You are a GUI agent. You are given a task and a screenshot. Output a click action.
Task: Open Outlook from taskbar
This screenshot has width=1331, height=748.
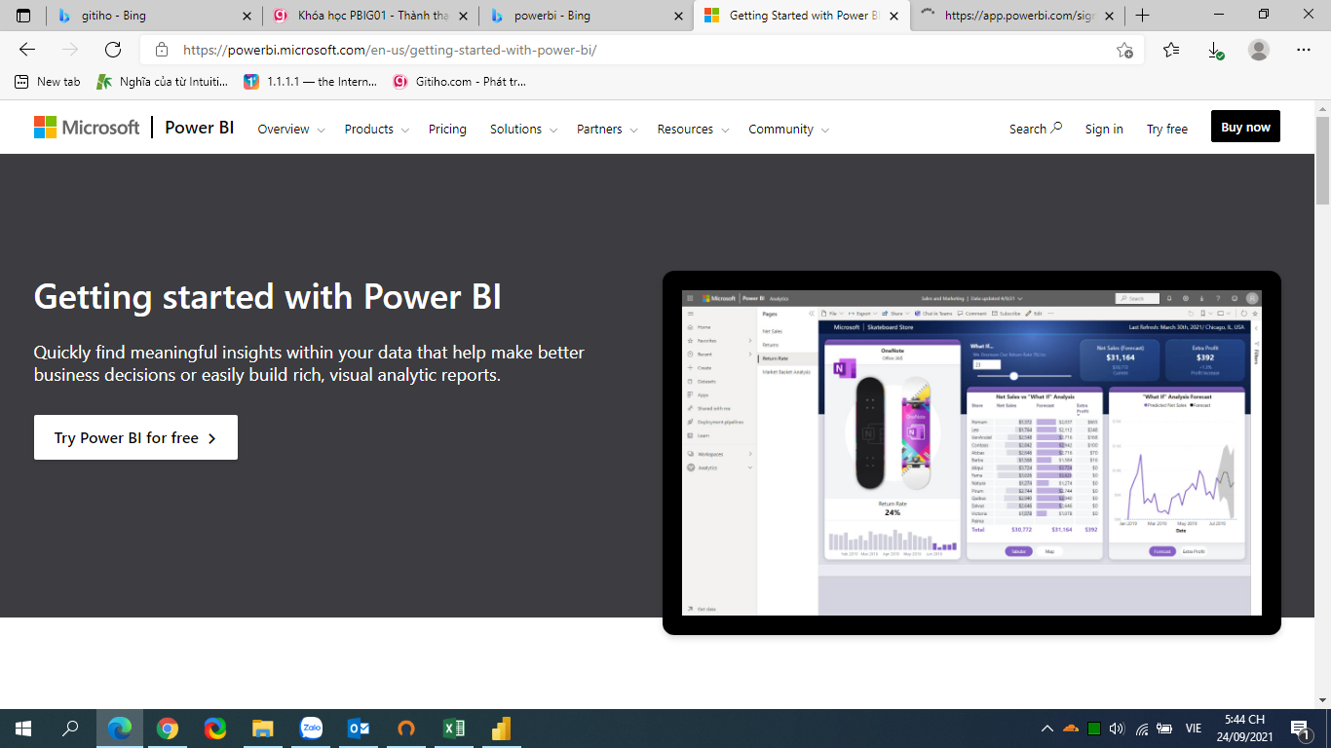(x=359, y=729)
